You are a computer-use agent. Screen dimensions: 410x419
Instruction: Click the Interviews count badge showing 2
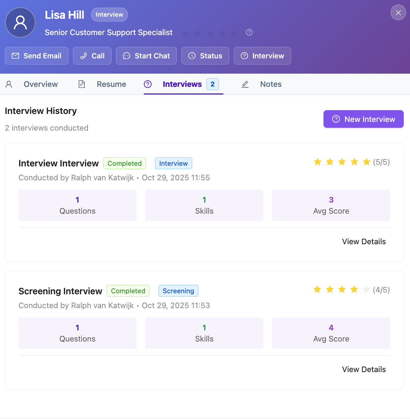point(213,84)
